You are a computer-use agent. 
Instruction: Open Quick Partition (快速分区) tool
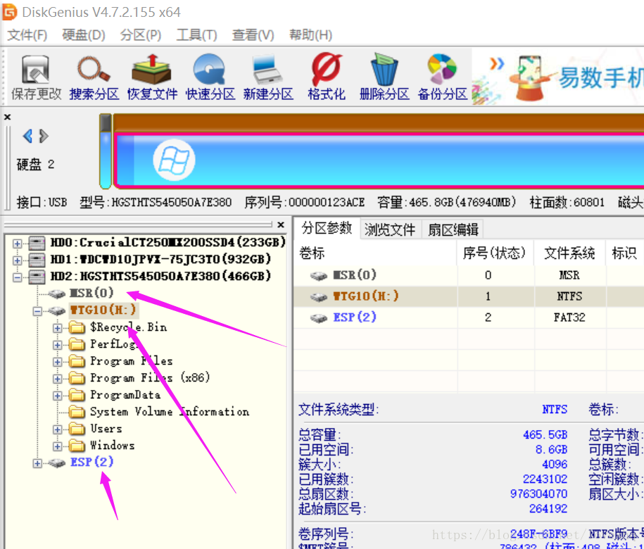[210, 77]
